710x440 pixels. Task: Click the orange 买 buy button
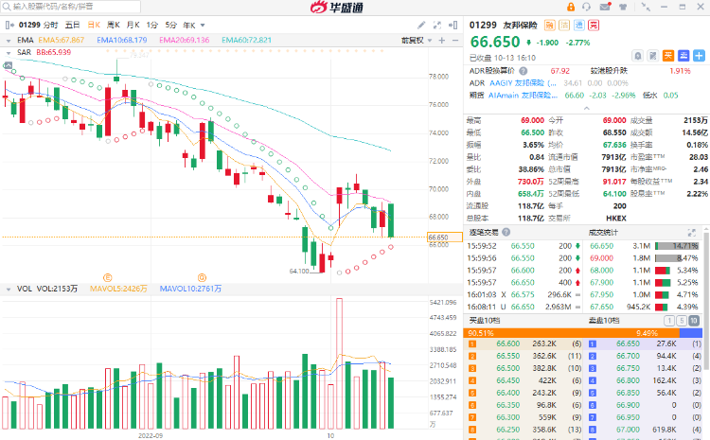tap(668, 56)
